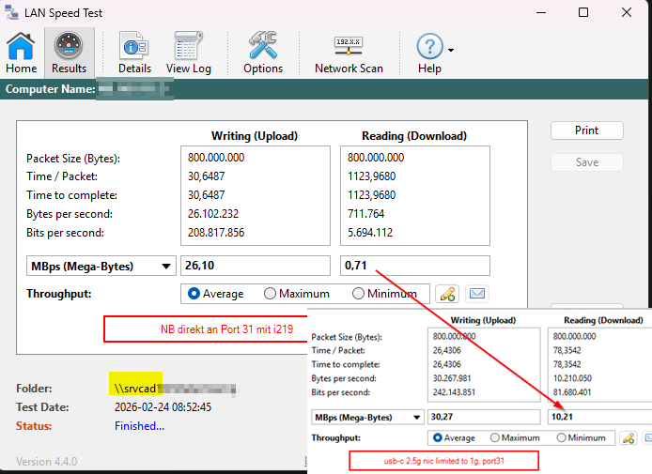Click the email envelope icon beside Throughput

click(x=477, y=294)
